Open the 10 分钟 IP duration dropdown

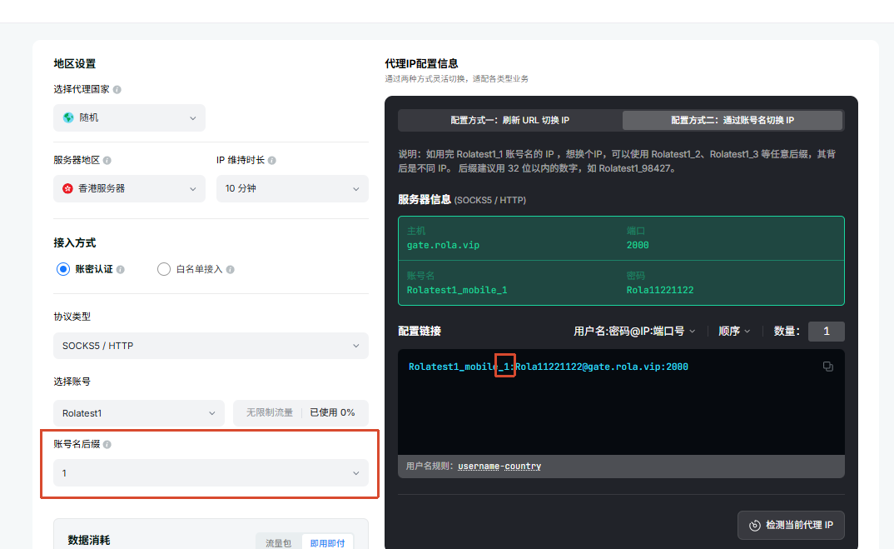(292, 188)
